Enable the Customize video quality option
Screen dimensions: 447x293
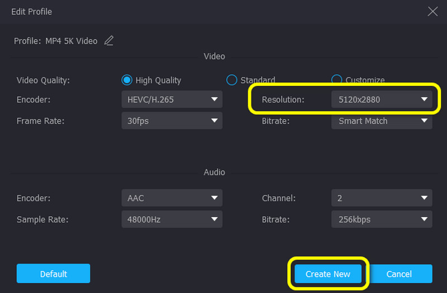pos(336,80)
